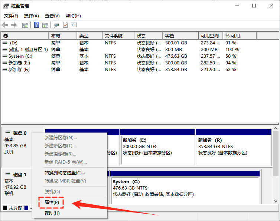The height and width of the screenshot is (221, 280).
Task: Open the 查看(V) menu
Action: [52, 16]
